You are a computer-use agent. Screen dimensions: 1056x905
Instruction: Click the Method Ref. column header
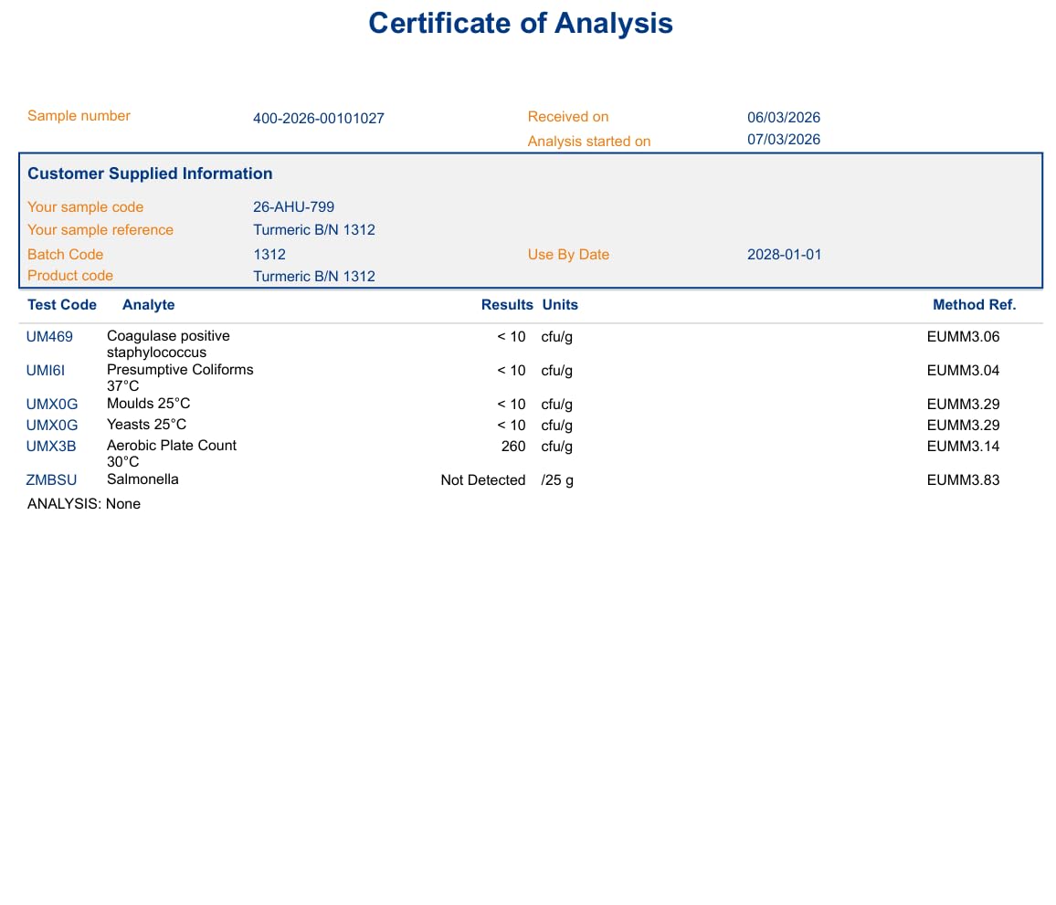(x=974, y=305)
